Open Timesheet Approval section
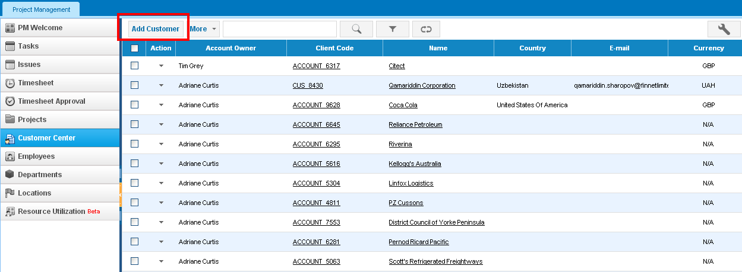 click(x=60, y=101)
